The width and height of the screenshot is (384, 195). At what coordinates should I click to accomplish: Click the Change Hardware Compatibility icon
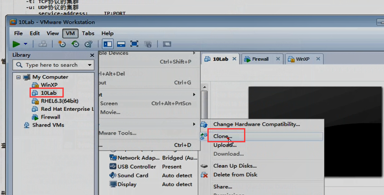tap(204, 124)
